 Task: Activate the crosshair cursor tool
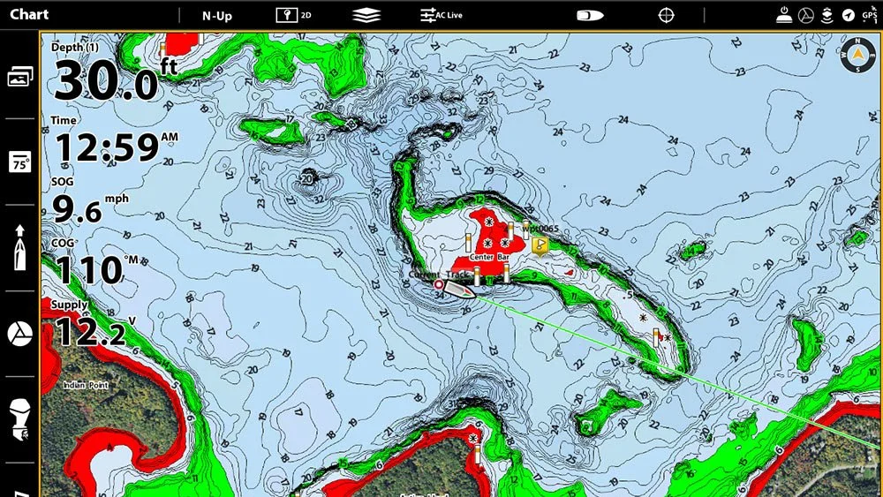666,15
